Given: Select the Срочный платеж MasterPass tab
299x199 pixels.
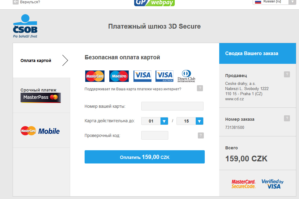Looking at the screenshot, I should [x=41, y=95].
